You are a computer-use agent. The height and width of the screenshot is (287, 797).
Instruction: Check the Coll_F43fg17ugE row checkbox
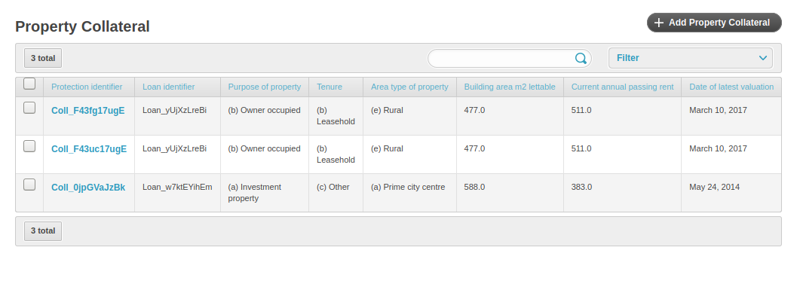29,108
